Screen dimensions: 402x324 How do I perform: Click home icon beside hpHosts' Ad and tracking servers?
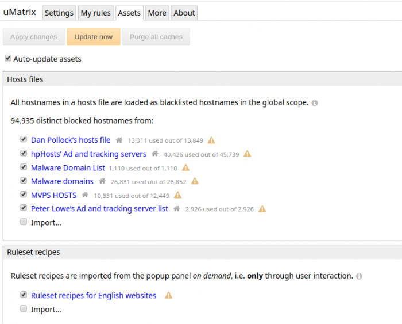point(154,154)
